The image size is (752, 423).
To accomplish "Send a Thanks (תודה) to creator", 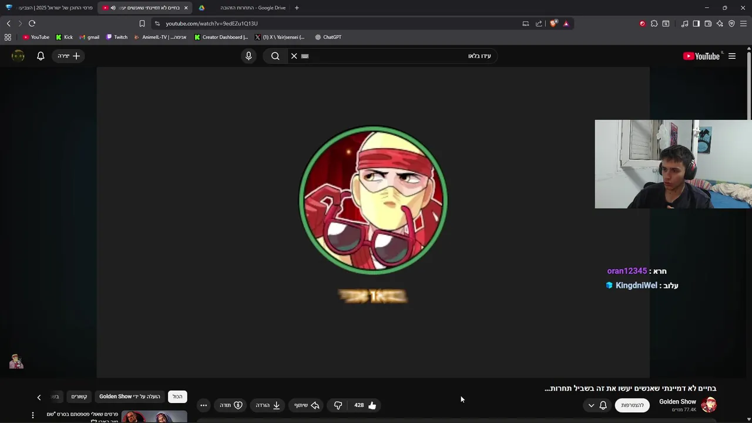I will click(231, 405).
